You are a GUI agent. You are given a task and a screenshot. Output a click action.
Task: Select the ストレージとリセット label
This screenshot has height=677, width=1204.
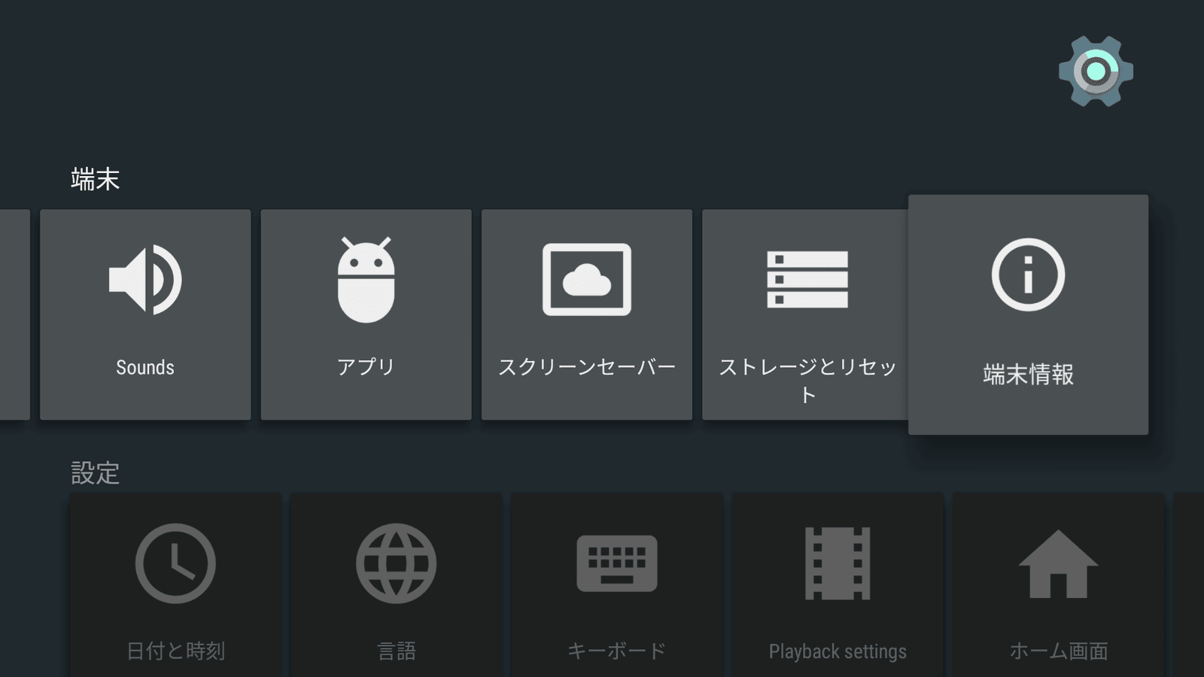click(x=807, y=380)
